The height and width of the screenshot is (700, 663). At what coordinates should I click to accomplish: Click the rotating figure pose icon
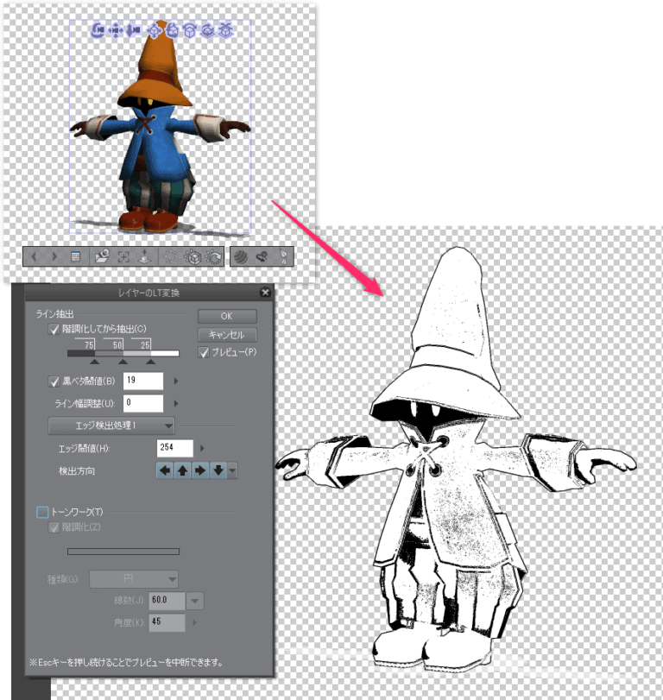262,256
